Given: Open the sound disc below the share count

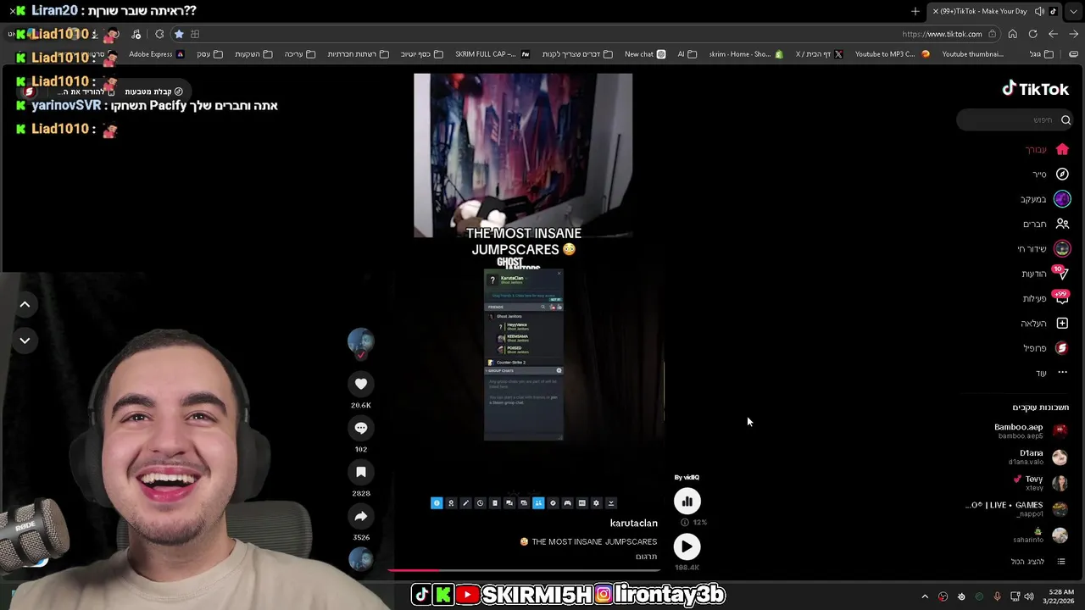Looking at the screenshot, I should [x=361, y=560].
